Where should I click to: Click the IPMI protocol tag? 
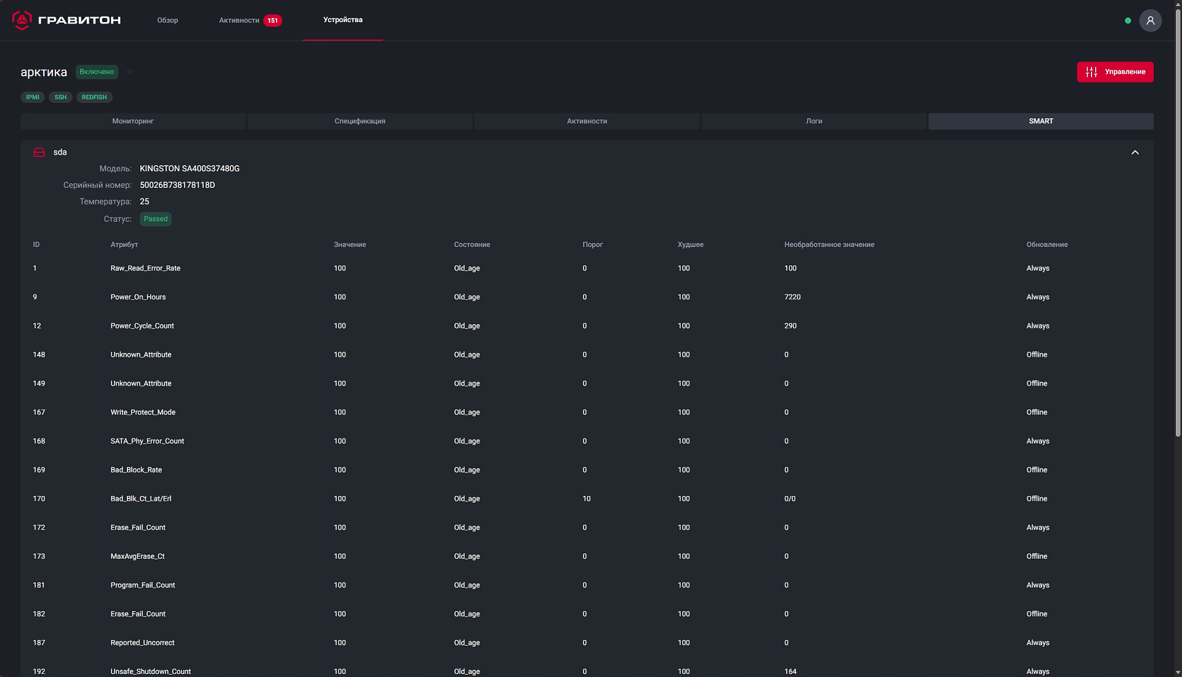pos(33,97)
